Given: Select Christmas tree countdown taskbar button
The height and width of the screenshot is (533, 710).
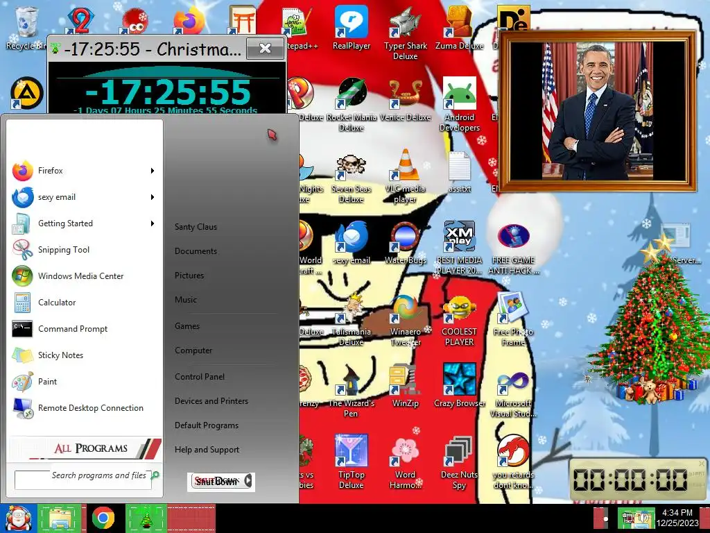Looking at the screenshot, I should pyautogui.click(x=146, y=518).
